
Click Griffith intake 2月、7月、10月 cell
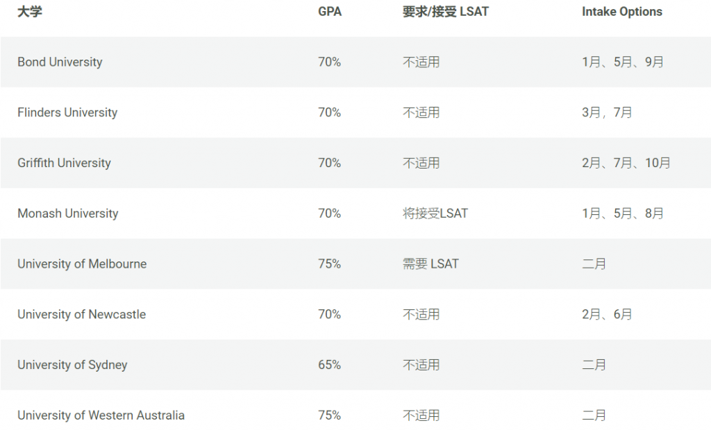click(x=626, y=163)
